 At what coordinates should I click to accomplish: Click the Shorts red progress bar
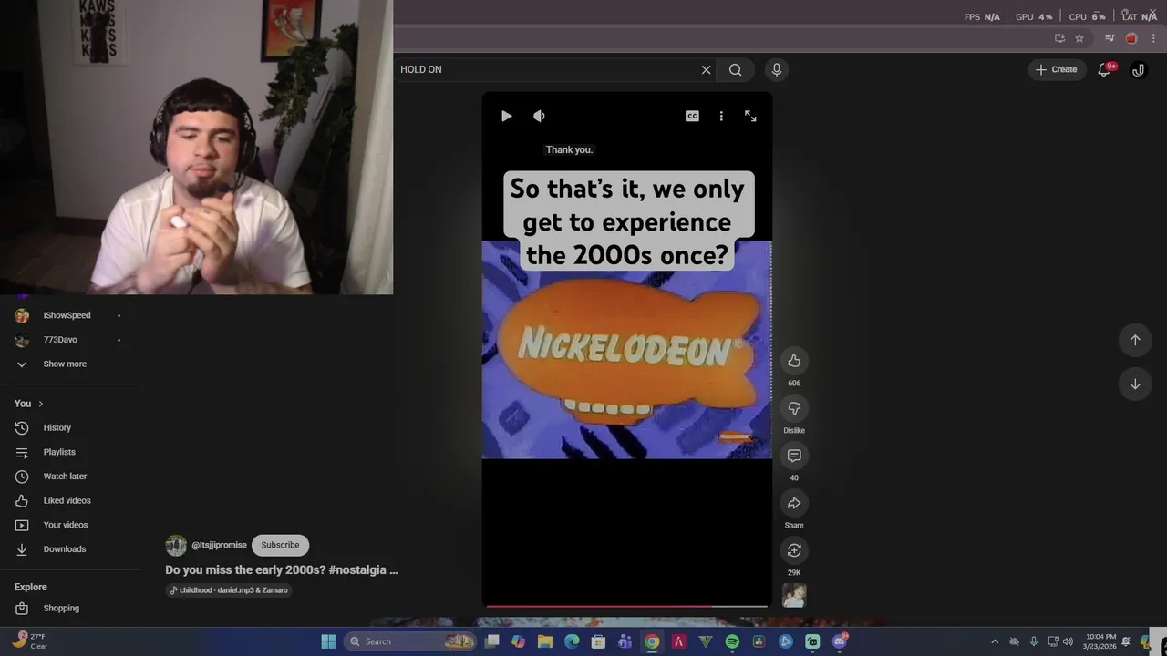[626, 606]
